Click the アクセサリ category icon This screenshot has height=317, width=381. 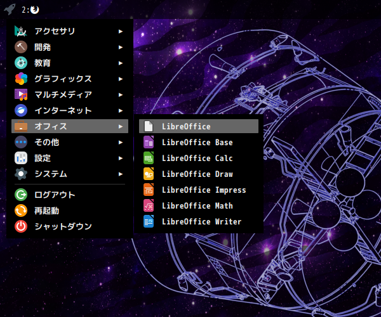click(21, 31)
